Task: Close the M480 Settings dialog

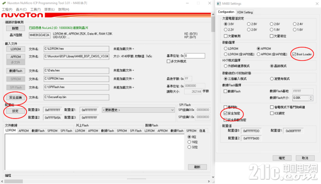Action: 317,3
